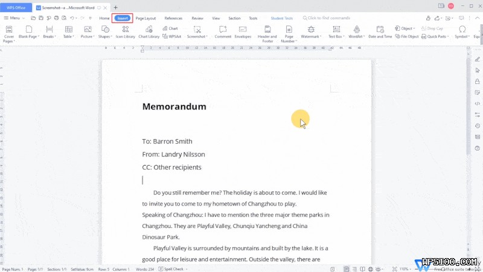Click the Envelopes icon
This screenshot has width=483, height=272.
coord(243,33)
